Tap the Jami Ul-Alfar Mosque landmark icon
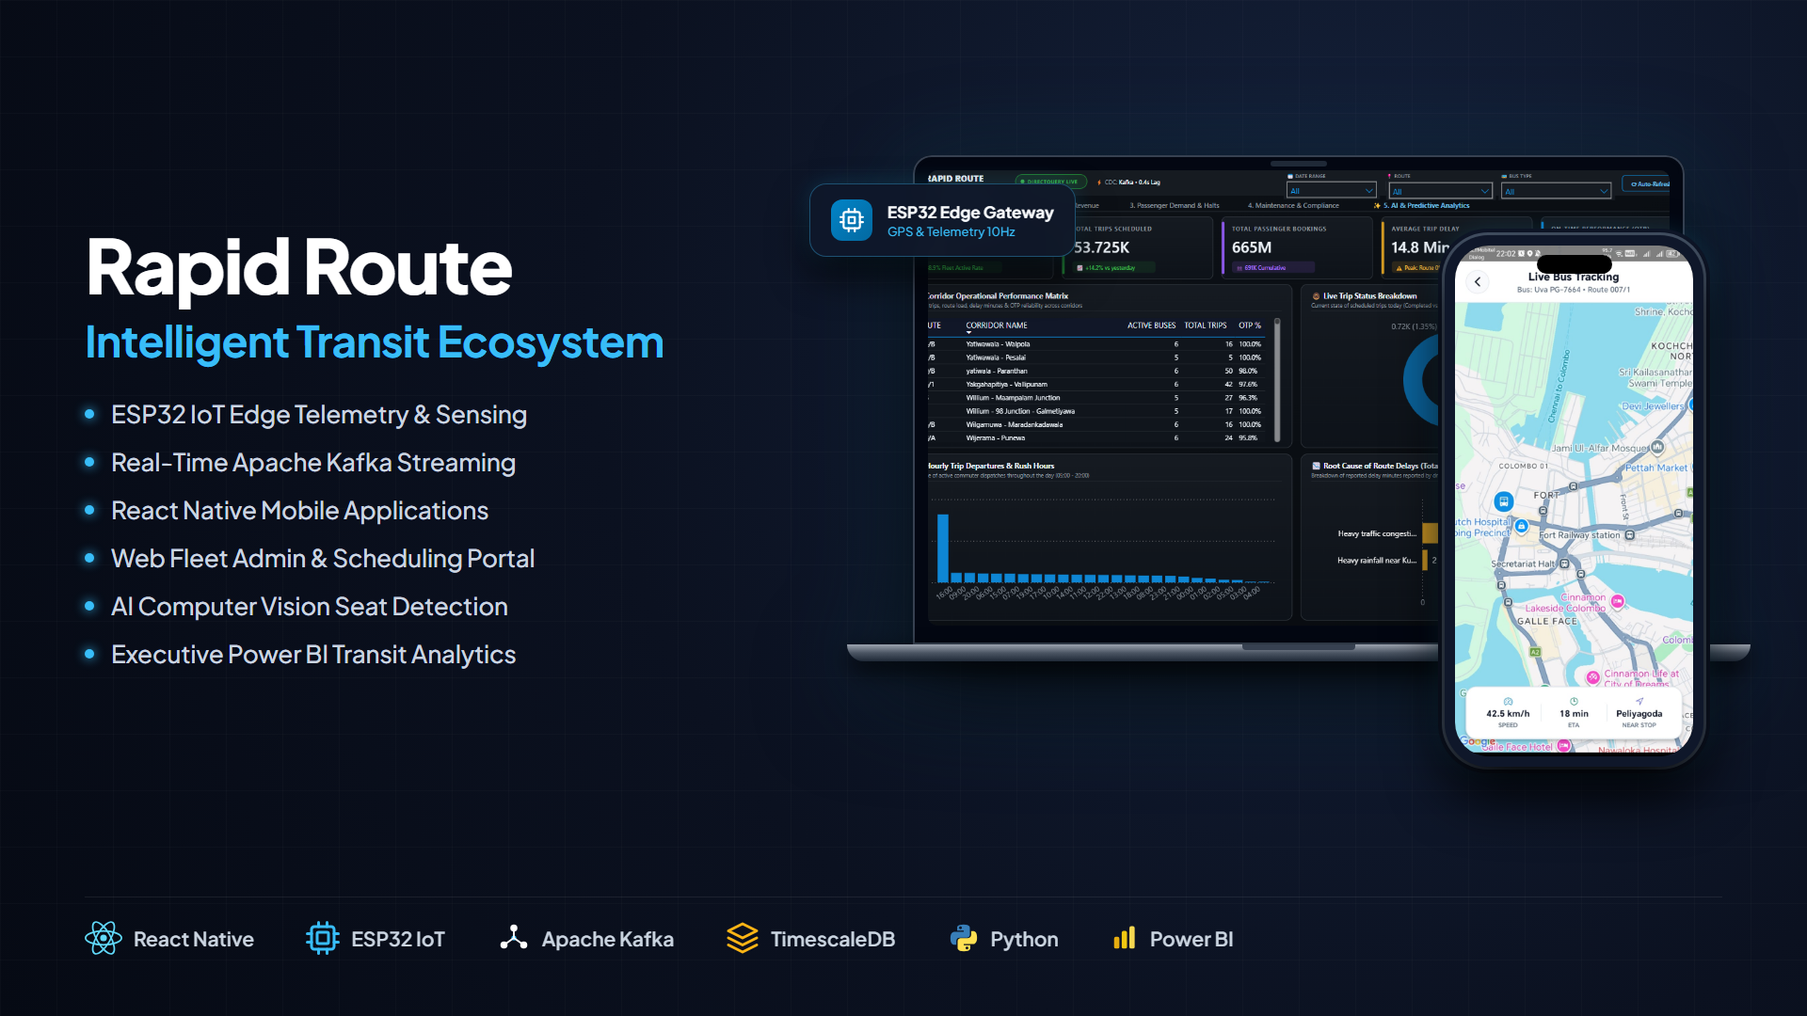 point(1657,447)
